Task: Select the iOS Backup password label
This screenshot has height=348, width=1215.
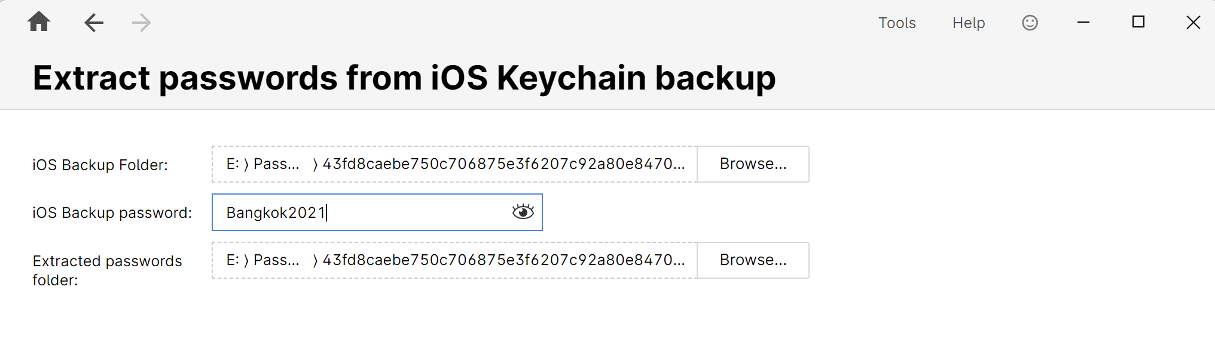Action: [x=111, y=212]
